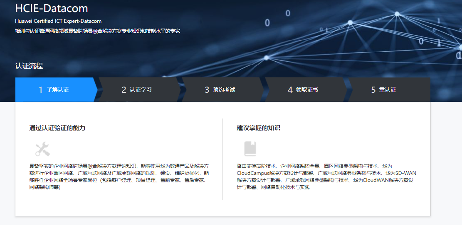Click the book knowledge icon
Viewport: 462px width, 225px height.
coord(250,149)
